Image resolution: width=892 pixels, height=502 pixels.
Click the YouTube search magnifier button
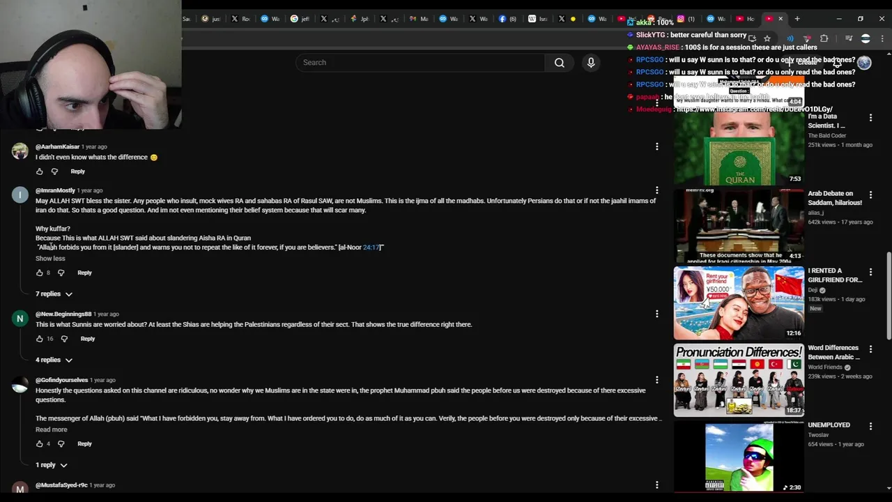click(x=559, y=63)
